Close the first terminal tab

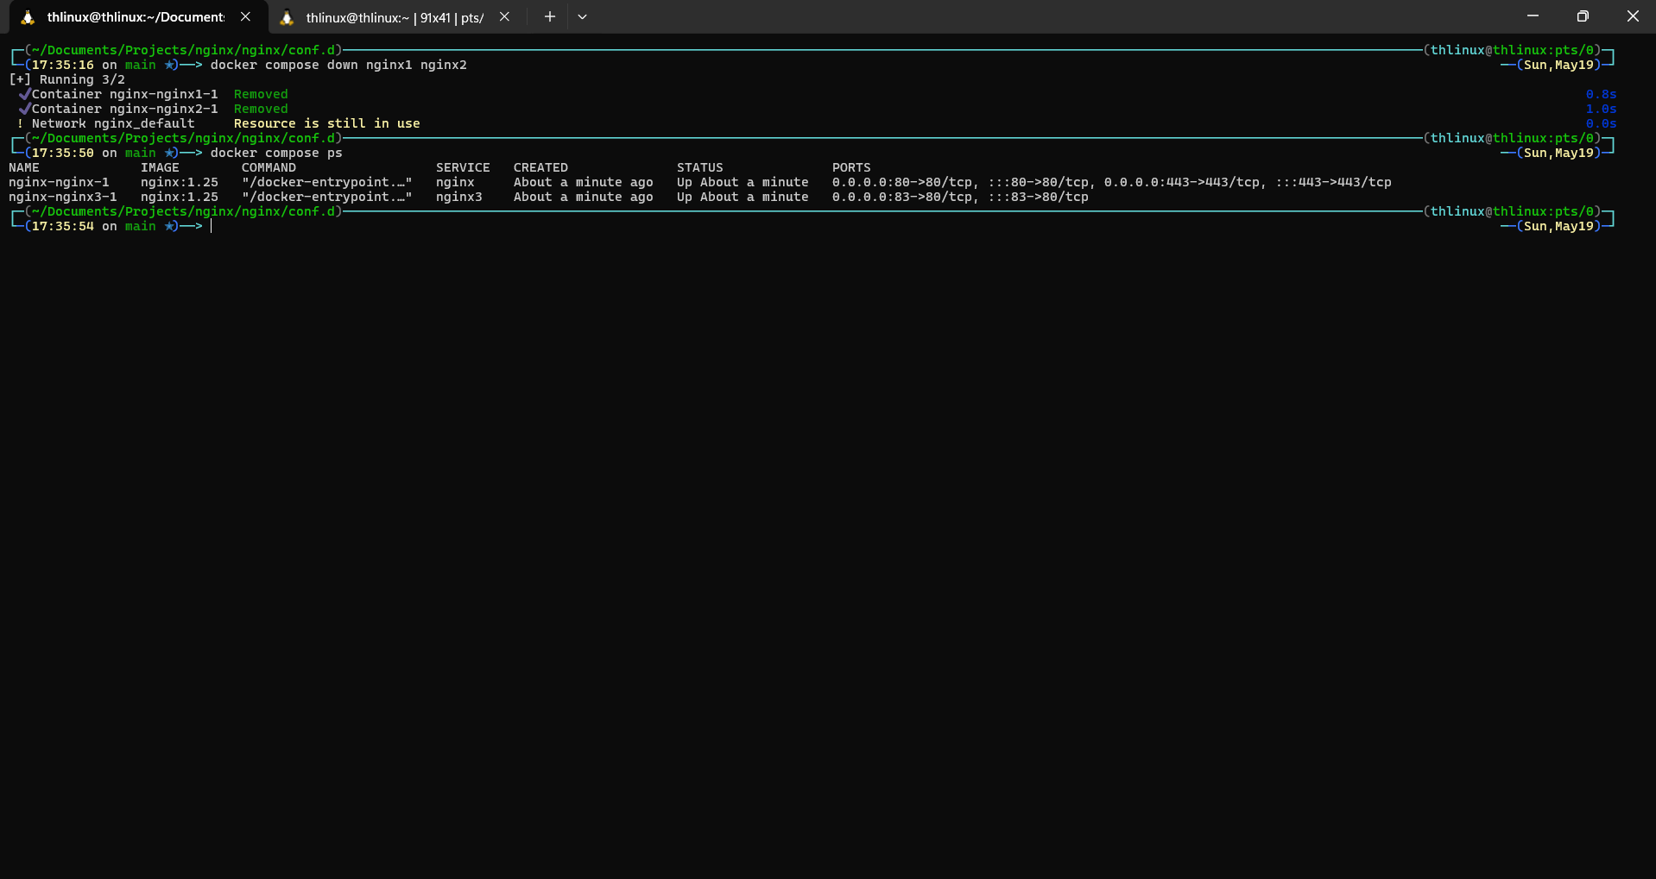(246, 16)
